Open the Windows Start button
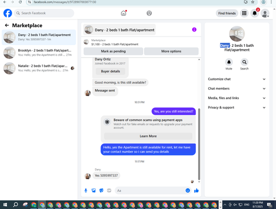 tap(5, 205)
